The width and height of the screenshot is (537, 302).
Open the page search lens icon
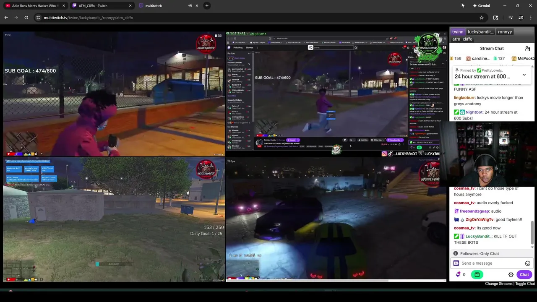(x=495, y=18)
